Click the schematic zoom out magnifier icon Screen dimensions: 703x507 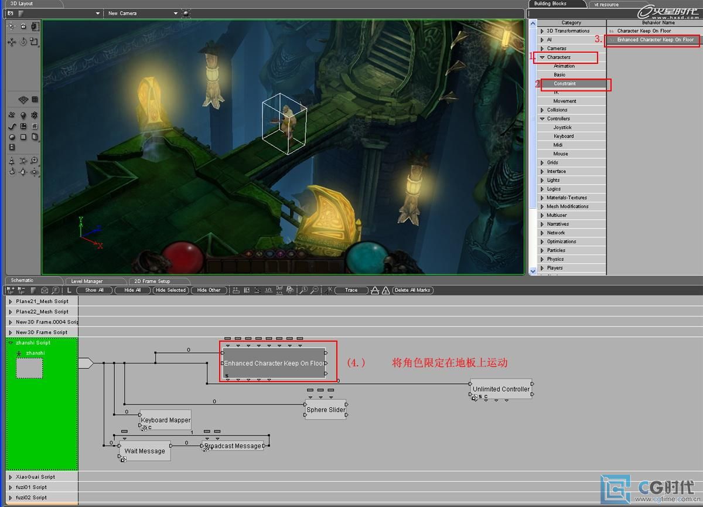click(x=315, y=290)
